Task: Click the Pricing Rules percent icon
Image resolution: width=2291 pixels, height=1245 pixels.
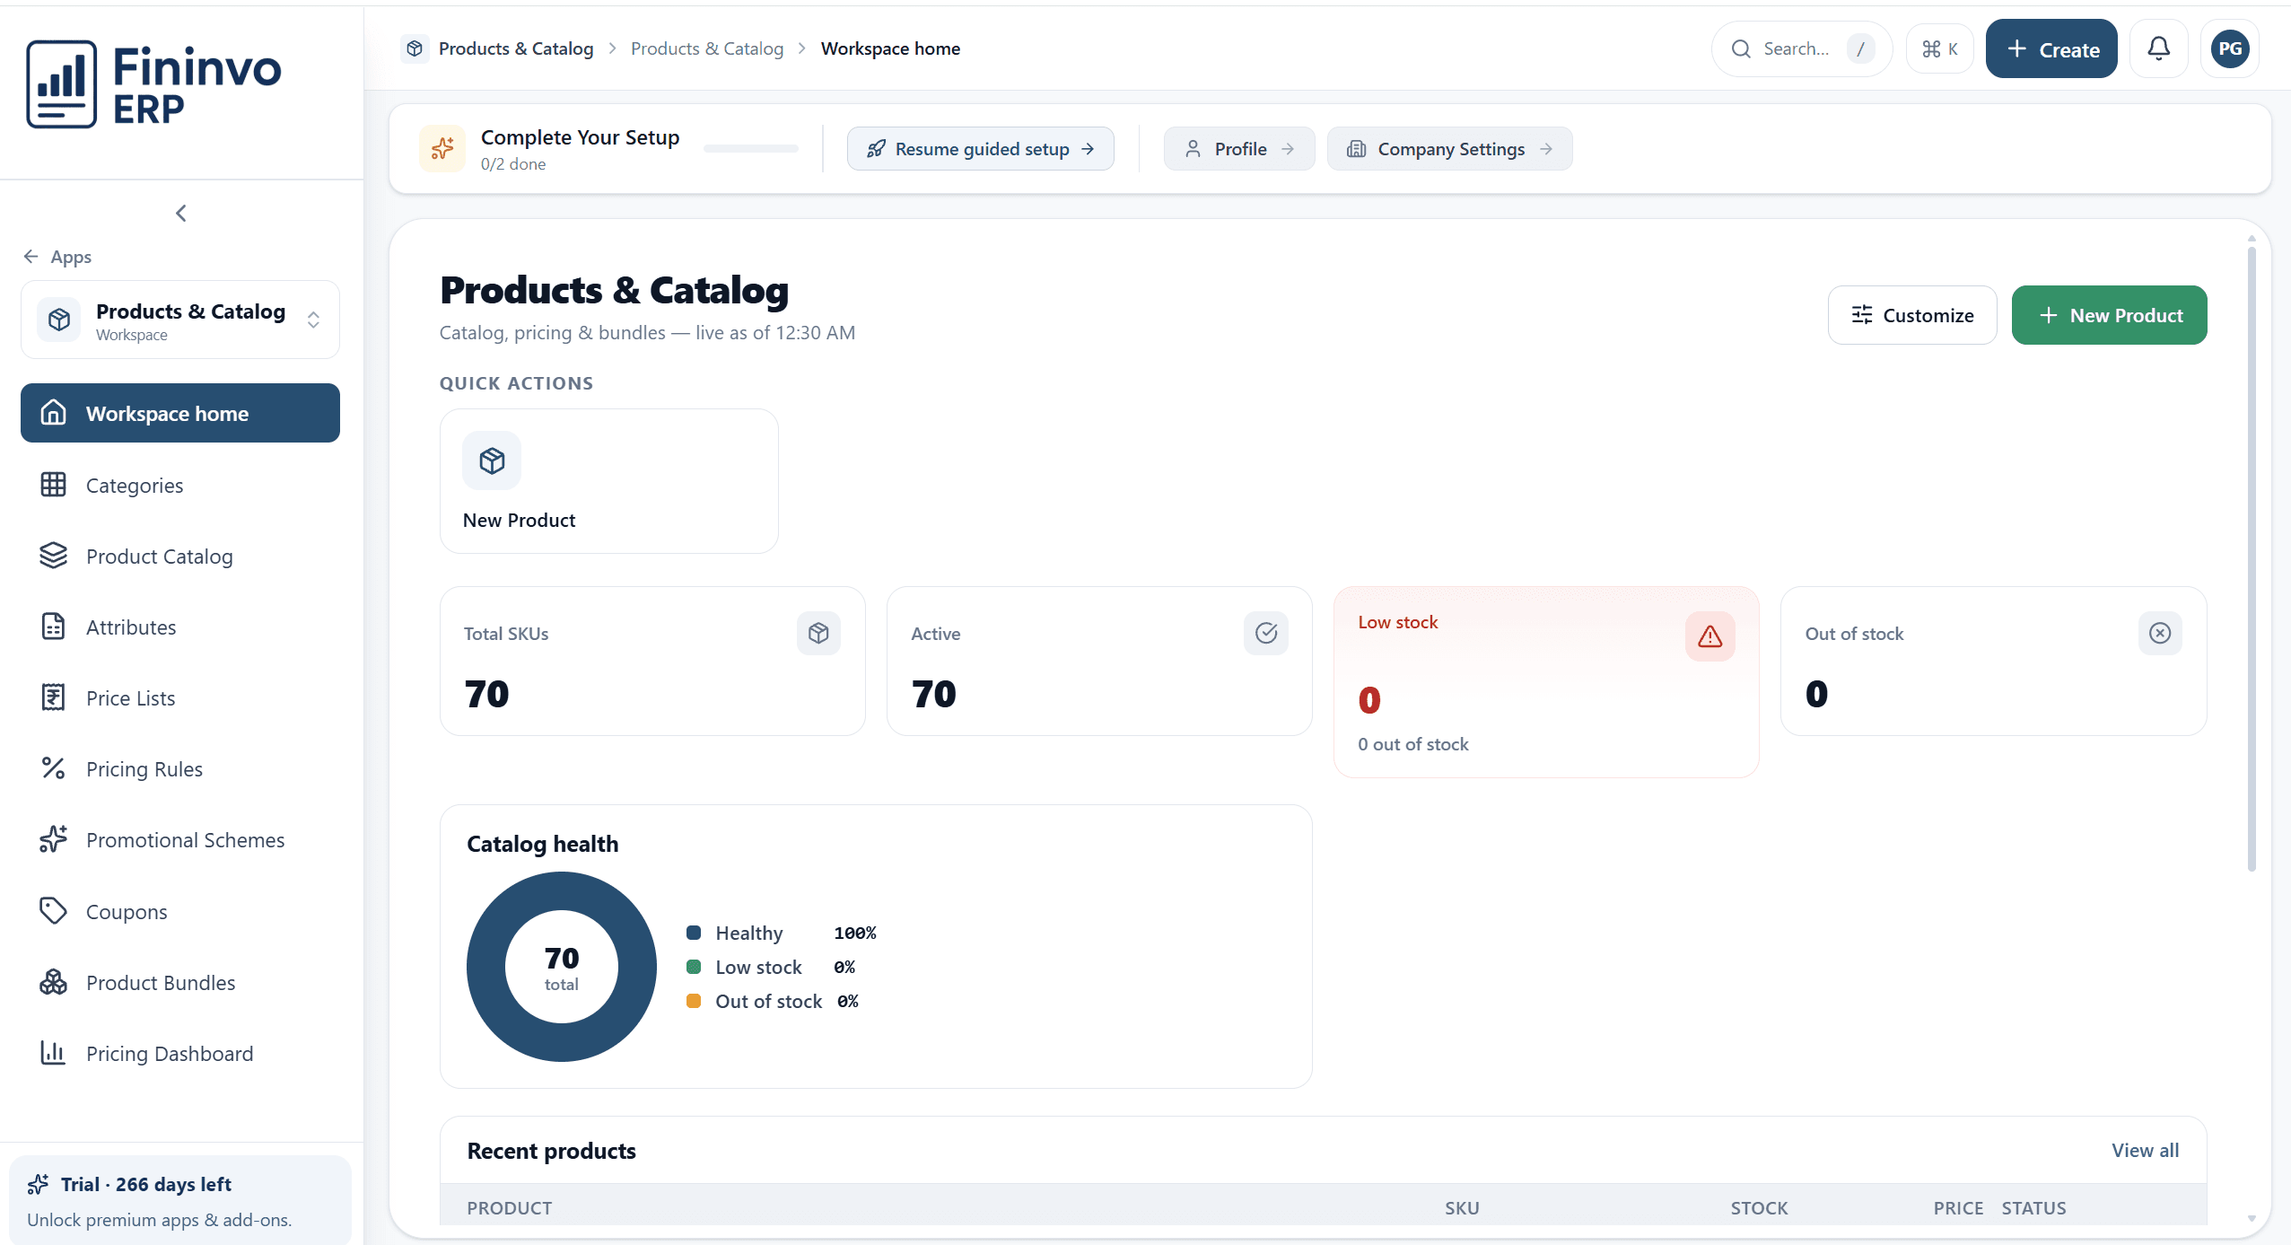Action: (54, 768)
